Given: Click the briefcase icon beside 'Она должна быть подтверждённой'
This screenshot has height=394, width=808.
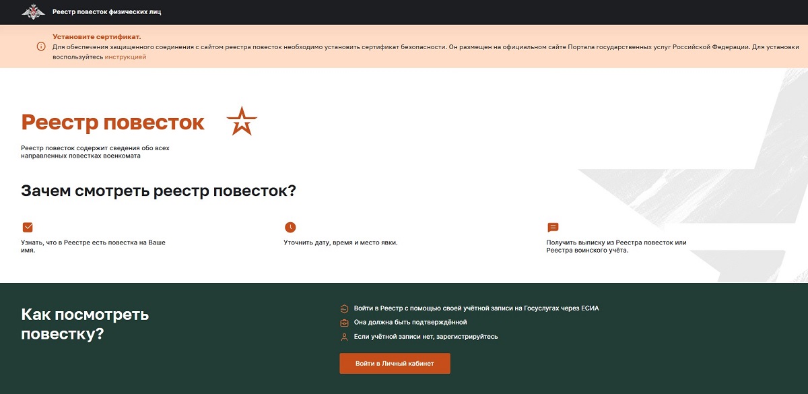Looking at the screenshot, I should pos(345,323).
